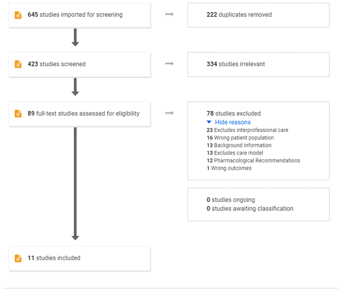The image size is (341, 292).
Task: Click the Hide reasons link
Action: click(x=233, y=122)
